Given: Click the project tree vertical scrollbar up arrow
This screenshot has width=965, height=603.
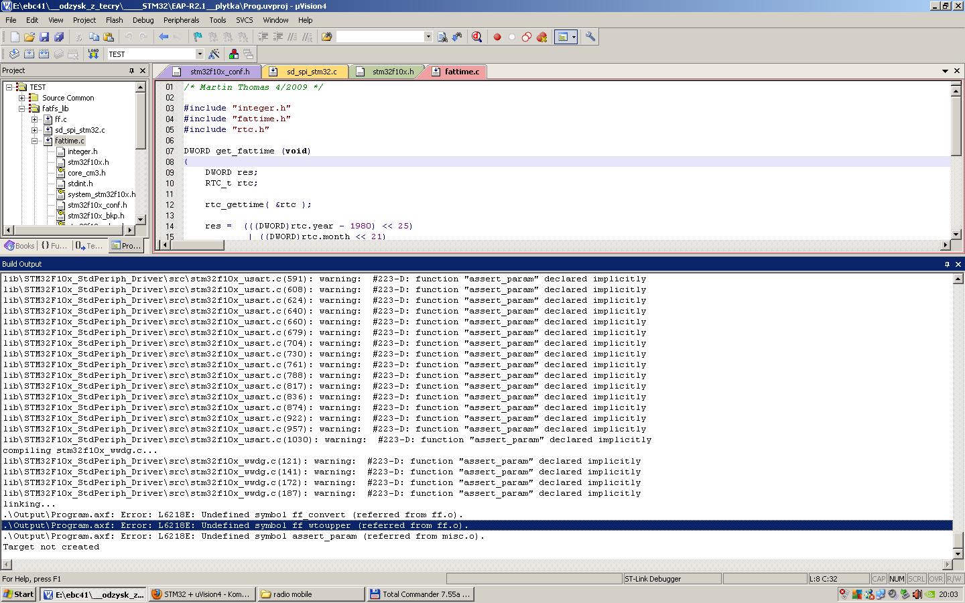Looking at the screenshot, I should (x=140, y=87).
